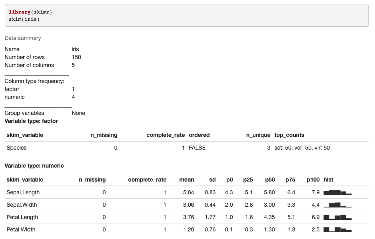The height and width of the screenshot is (239, 375).
Task: Select the Species row label
Action: tap(17, 148)
